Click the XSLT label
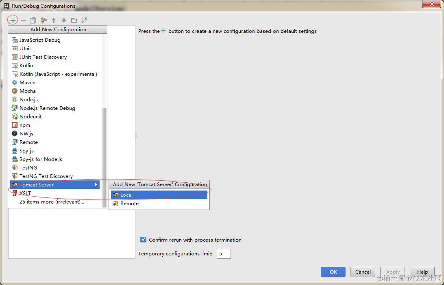This screenshot has height=285, width=444. click(25, 193)
